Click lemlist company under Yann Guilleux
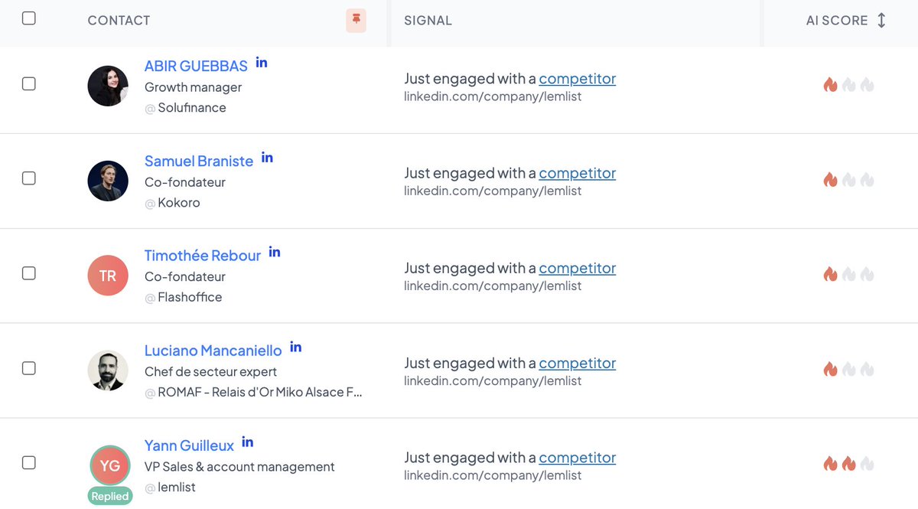This screenshot has width=918, height=509. tap(177, 488)
